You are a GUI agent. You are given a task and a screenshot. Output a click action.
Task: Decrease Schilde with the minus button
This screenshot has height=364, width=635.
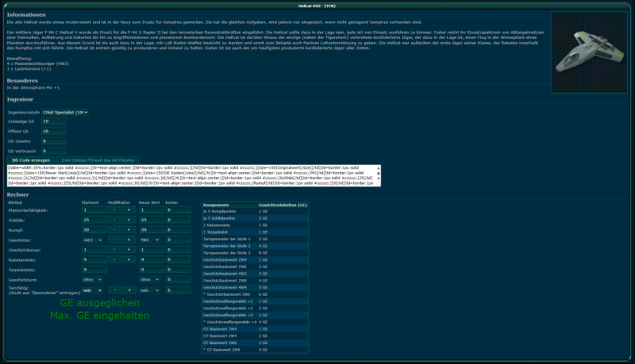pyautogui.click(x=114, y=220)
